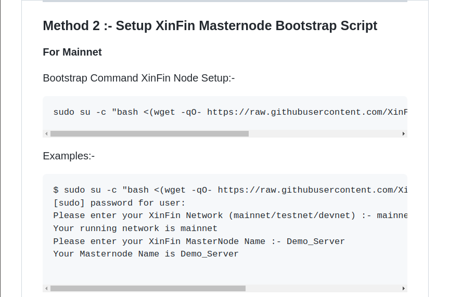The width and height of the screenshot is (449, 297).
Task: Click the gray divider line above the heading
Action: [225, 1]
